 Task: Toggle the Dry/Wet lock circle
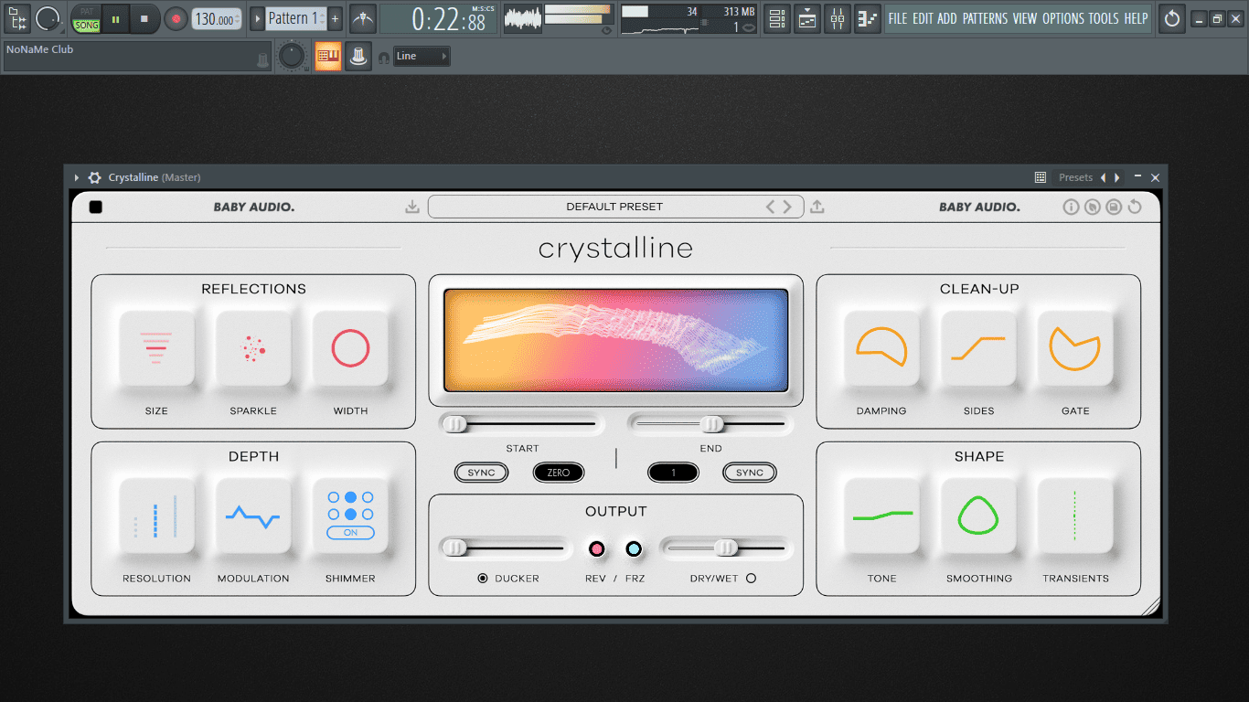point(752,579)
